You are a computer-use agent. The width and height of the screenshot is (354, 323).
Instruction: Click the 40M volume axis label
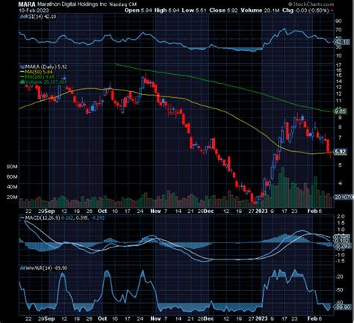pos(12,187)
